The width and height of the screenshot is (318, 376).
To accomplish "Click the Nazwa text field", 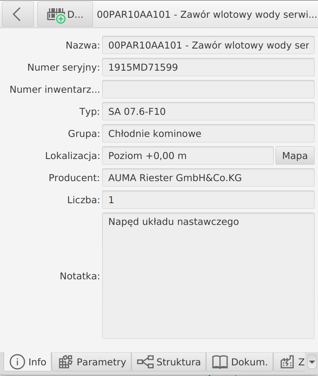I will click(208, 45).
